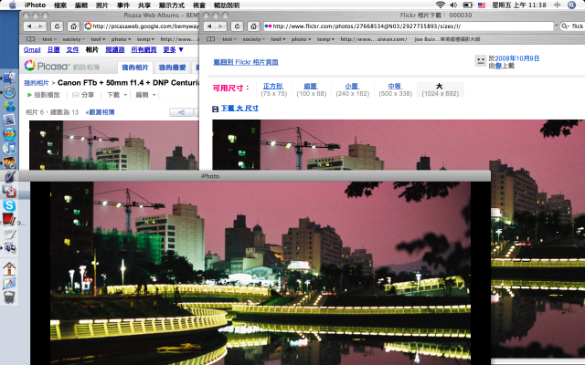
Task: Show bookmarks in Flickr window toolbar
Action: (211, 39)
